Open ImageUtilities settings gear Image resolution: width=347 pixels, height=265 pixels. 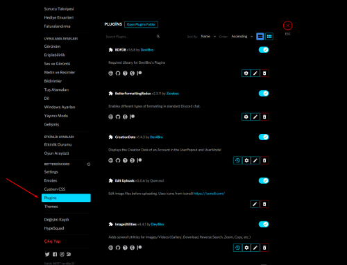246,248
